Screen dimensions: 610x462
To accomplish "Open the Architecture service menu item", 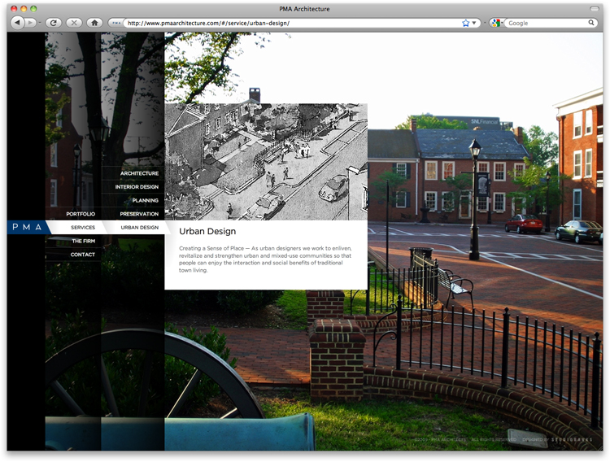I will coord(139,173).
